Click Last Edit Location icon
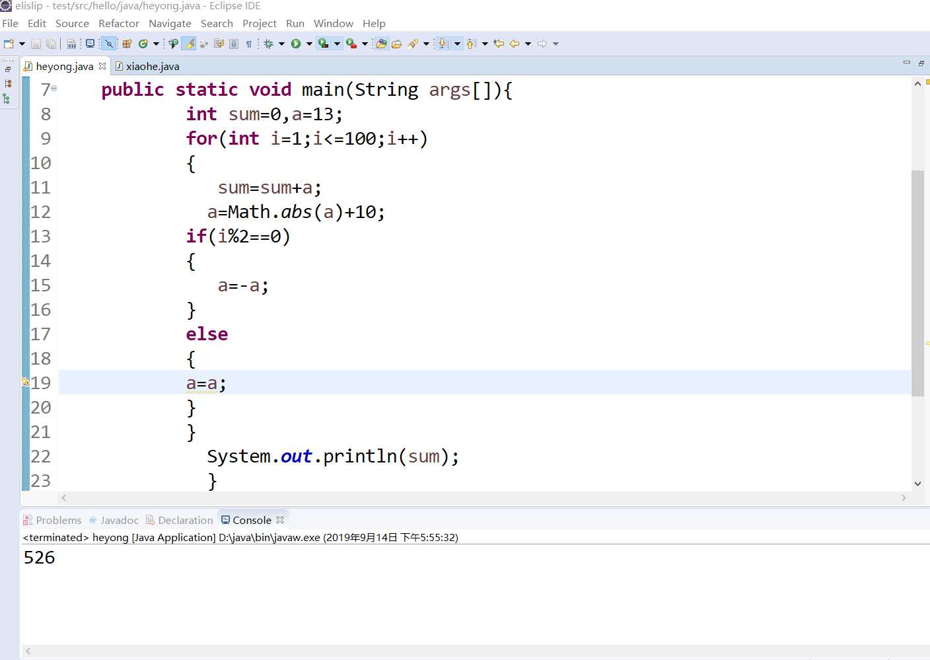 pyautogui.click(x=499, y=44)
